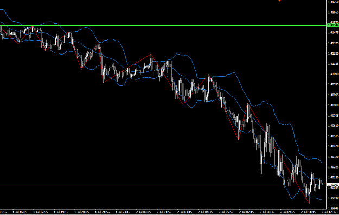Click the 1.40130 price axis label

[334, 177]
